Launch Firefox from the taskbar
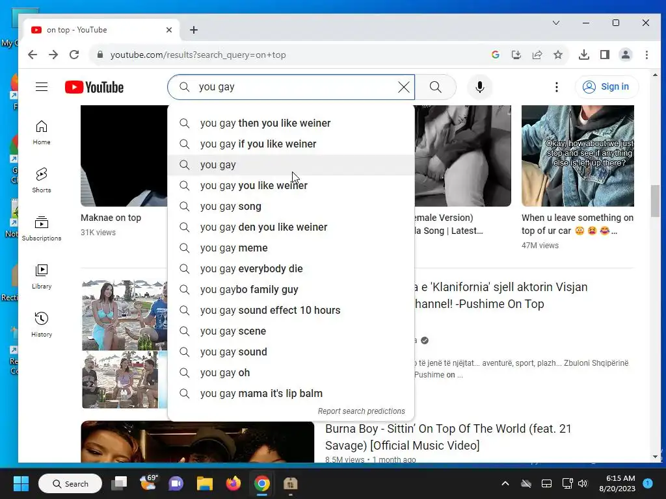 [x=233, y=483]
